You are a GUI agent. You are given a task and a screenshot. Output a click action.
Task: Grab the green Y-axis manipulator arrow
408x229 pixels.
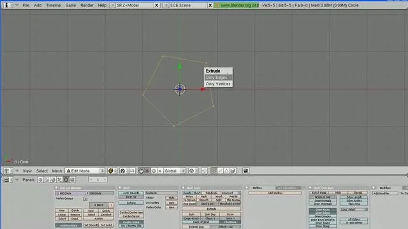pyautogui.click(x=180, y=66)
